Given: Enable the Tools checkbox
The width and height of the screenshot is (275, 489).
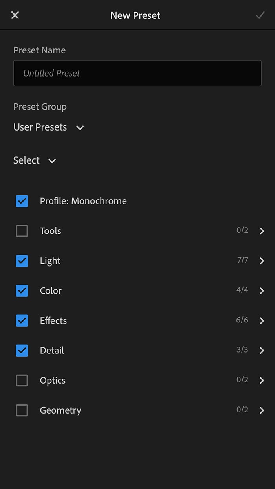Looking at the screenshot, I should click(x=22, y=231).
